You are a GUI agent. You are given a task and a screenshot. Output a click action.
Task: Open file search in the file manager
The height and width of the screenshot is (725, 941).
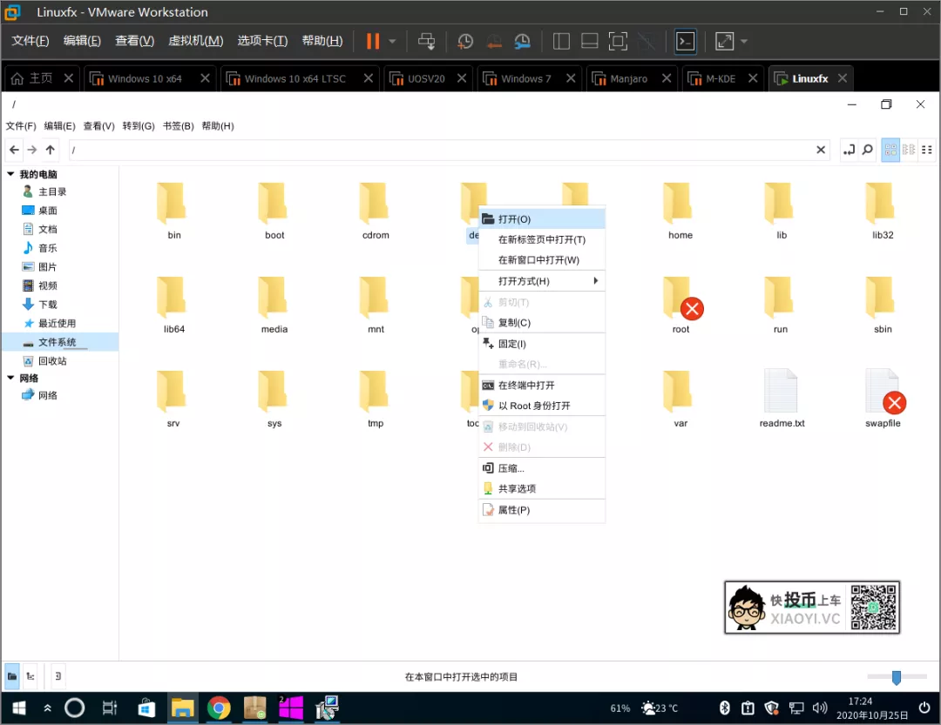pos(867,149)
